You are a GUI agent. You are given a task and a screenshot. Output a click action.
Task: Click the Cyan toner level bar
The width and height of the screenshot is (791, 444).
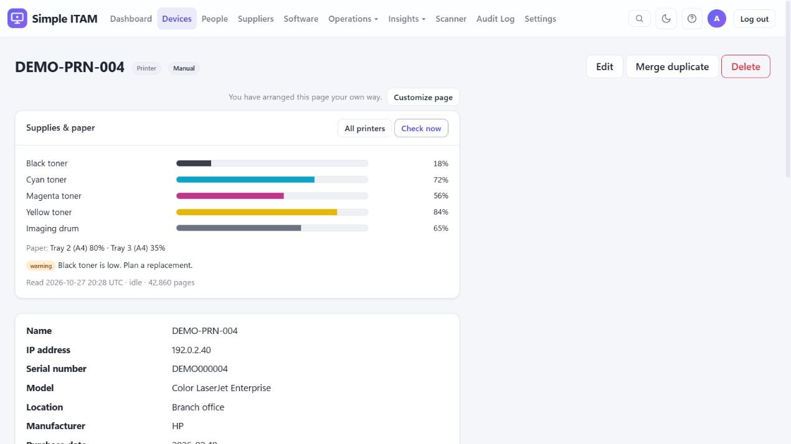point(272,180)
